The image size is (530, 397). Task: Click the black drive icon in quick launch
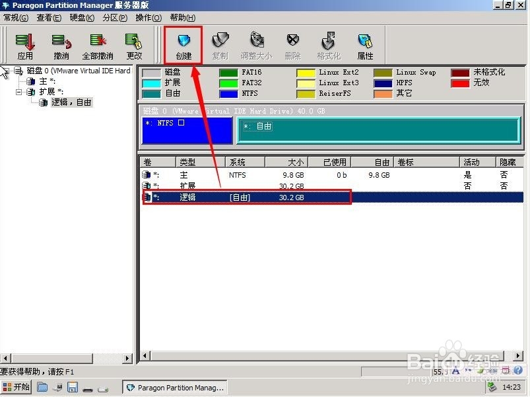88,390
